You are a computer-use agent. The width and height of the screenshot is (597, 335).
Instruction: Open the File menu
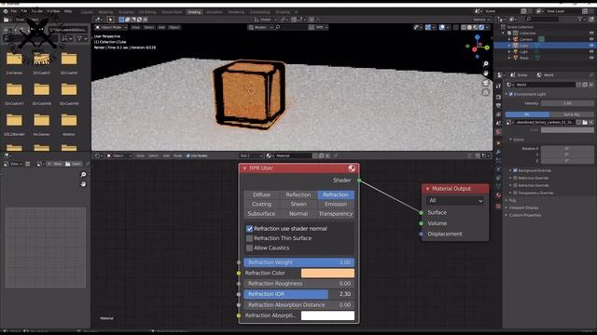click(14, 11)
